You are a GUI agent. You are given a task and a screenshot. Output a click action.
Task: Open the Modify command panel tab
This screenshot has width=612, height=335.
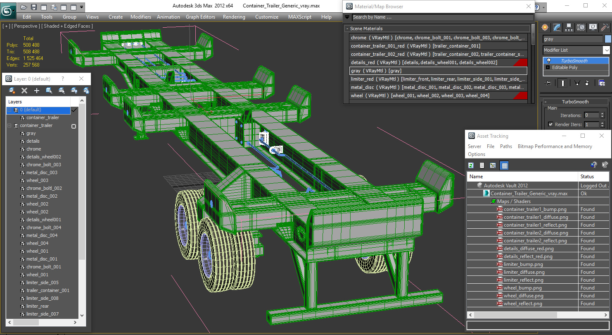pos(557,27)
